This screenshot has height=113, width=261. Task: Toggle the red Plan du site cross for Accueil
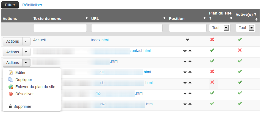212,40
